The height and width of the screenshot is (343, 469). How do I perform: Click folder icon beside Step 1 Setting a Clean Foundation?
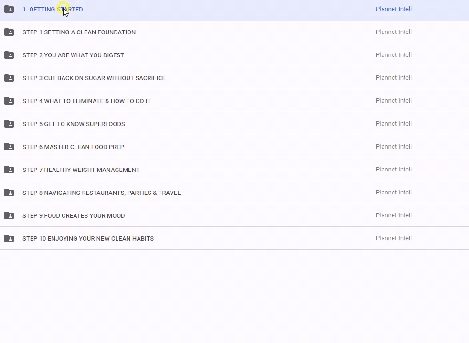tap(9, 32)
